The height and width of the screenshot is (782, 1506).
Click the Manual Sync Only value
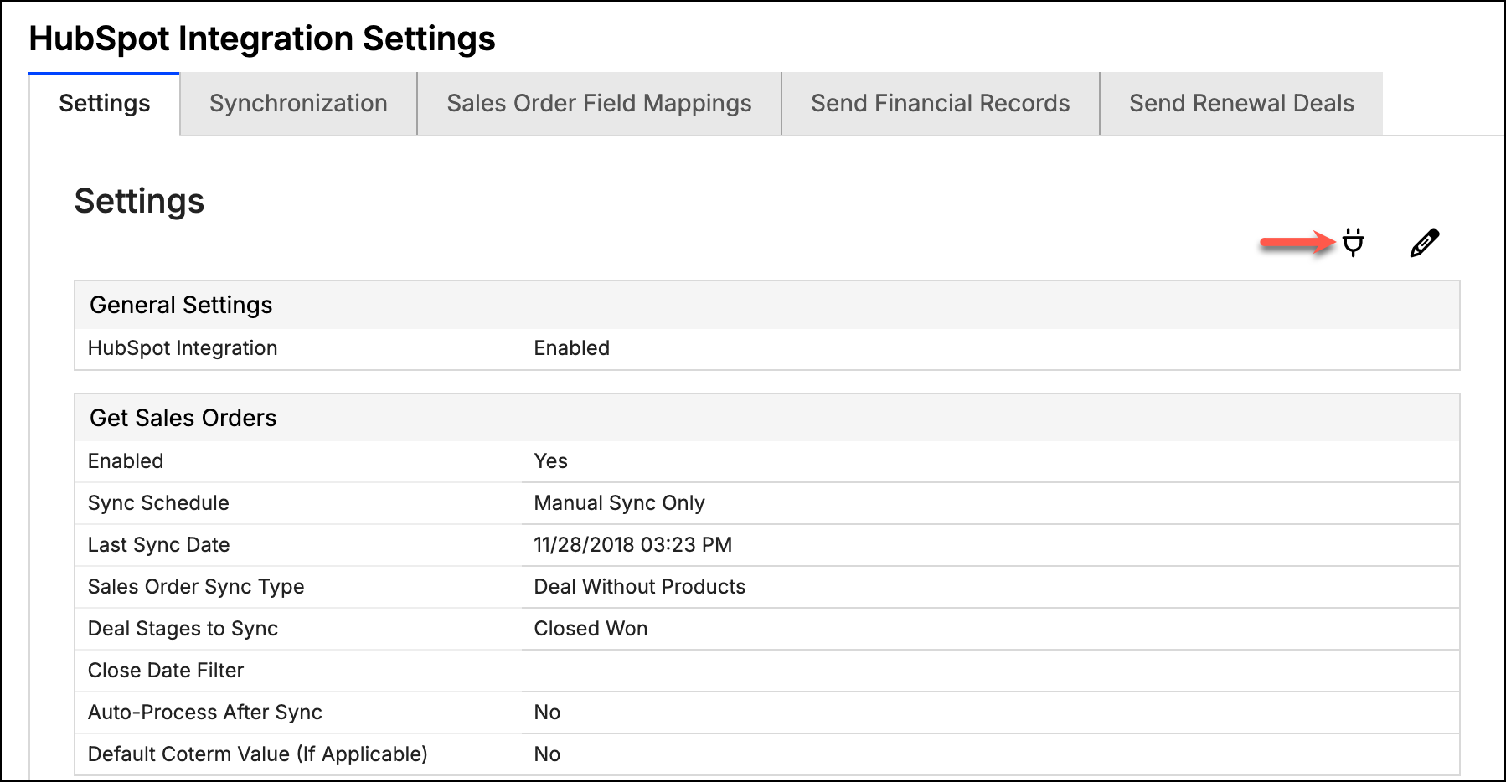(619, 503)
